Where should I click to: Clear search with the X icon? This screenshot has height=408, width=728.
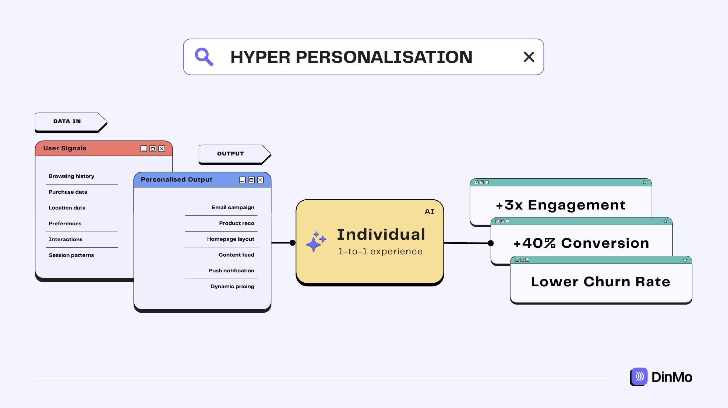(x=529, y=57)
